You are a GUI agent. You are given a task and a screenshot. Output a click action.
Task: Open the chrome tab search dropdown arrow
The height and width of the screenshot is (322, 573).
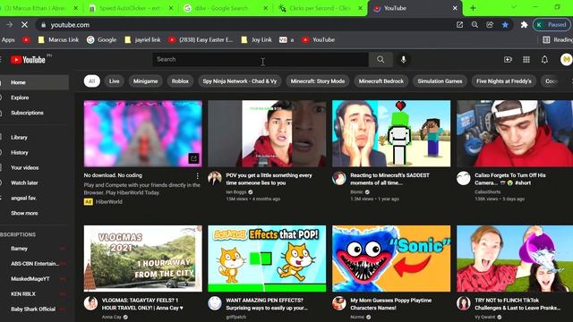pyautogui.click(x=514, y=7)
